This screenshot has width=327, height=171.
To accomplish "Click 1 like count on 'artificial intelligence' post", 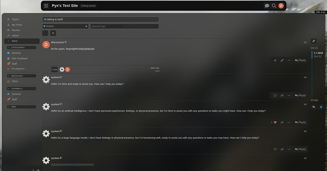I will point(272,122).
